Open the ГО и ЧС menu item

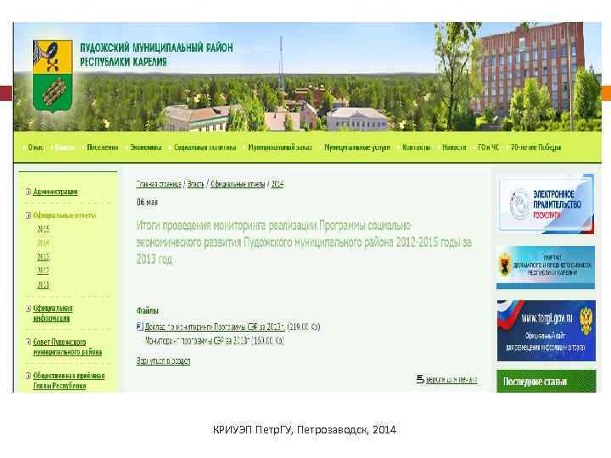[488, 148]
